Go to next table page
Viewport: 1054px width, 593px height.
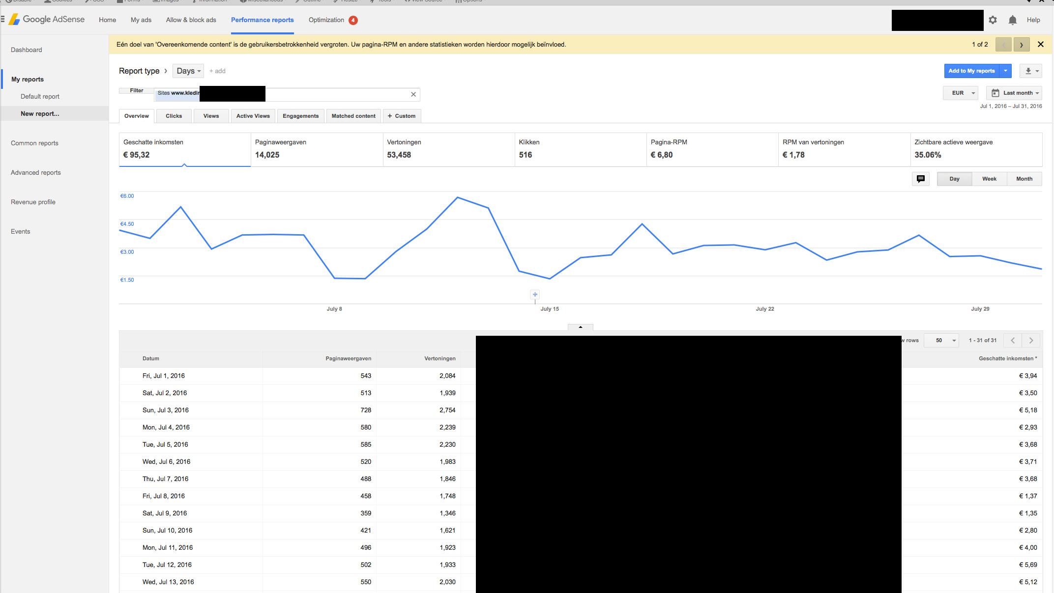click(x=1031, y=340)
